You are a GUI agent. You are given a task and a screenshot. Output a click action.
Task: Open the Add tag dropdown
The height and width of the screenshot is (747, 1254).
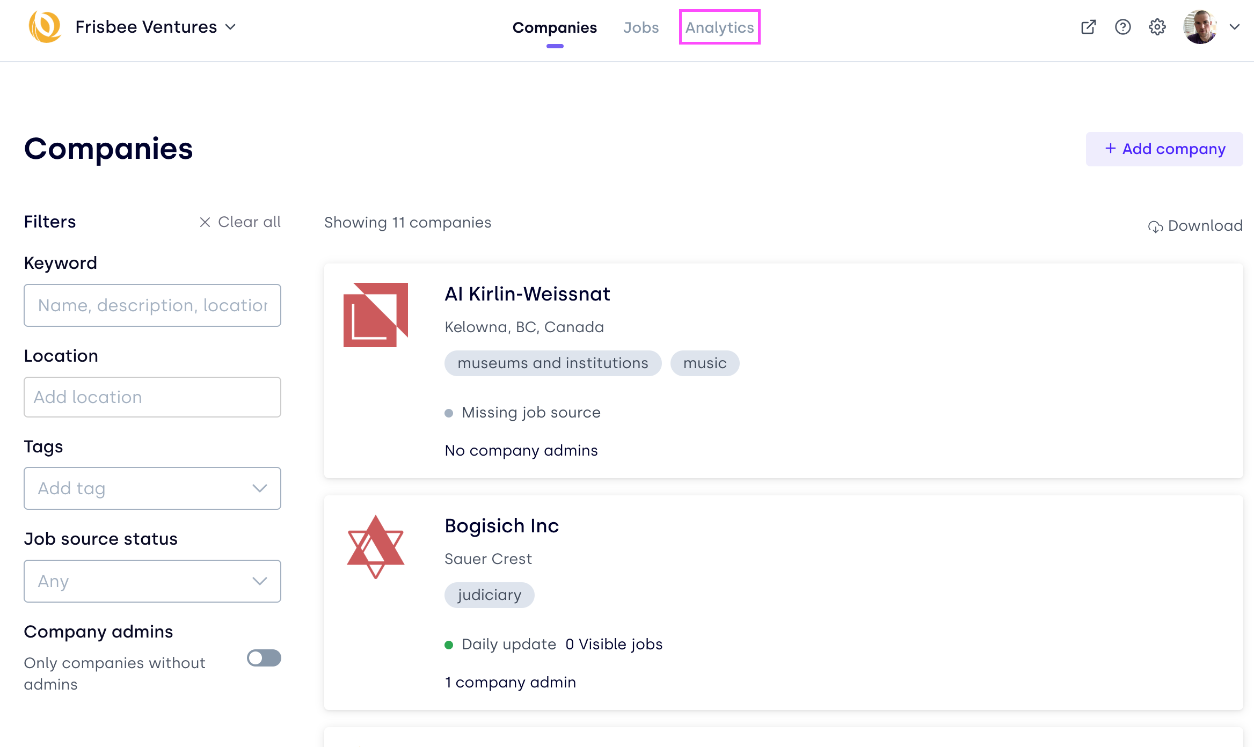(152, 488)
